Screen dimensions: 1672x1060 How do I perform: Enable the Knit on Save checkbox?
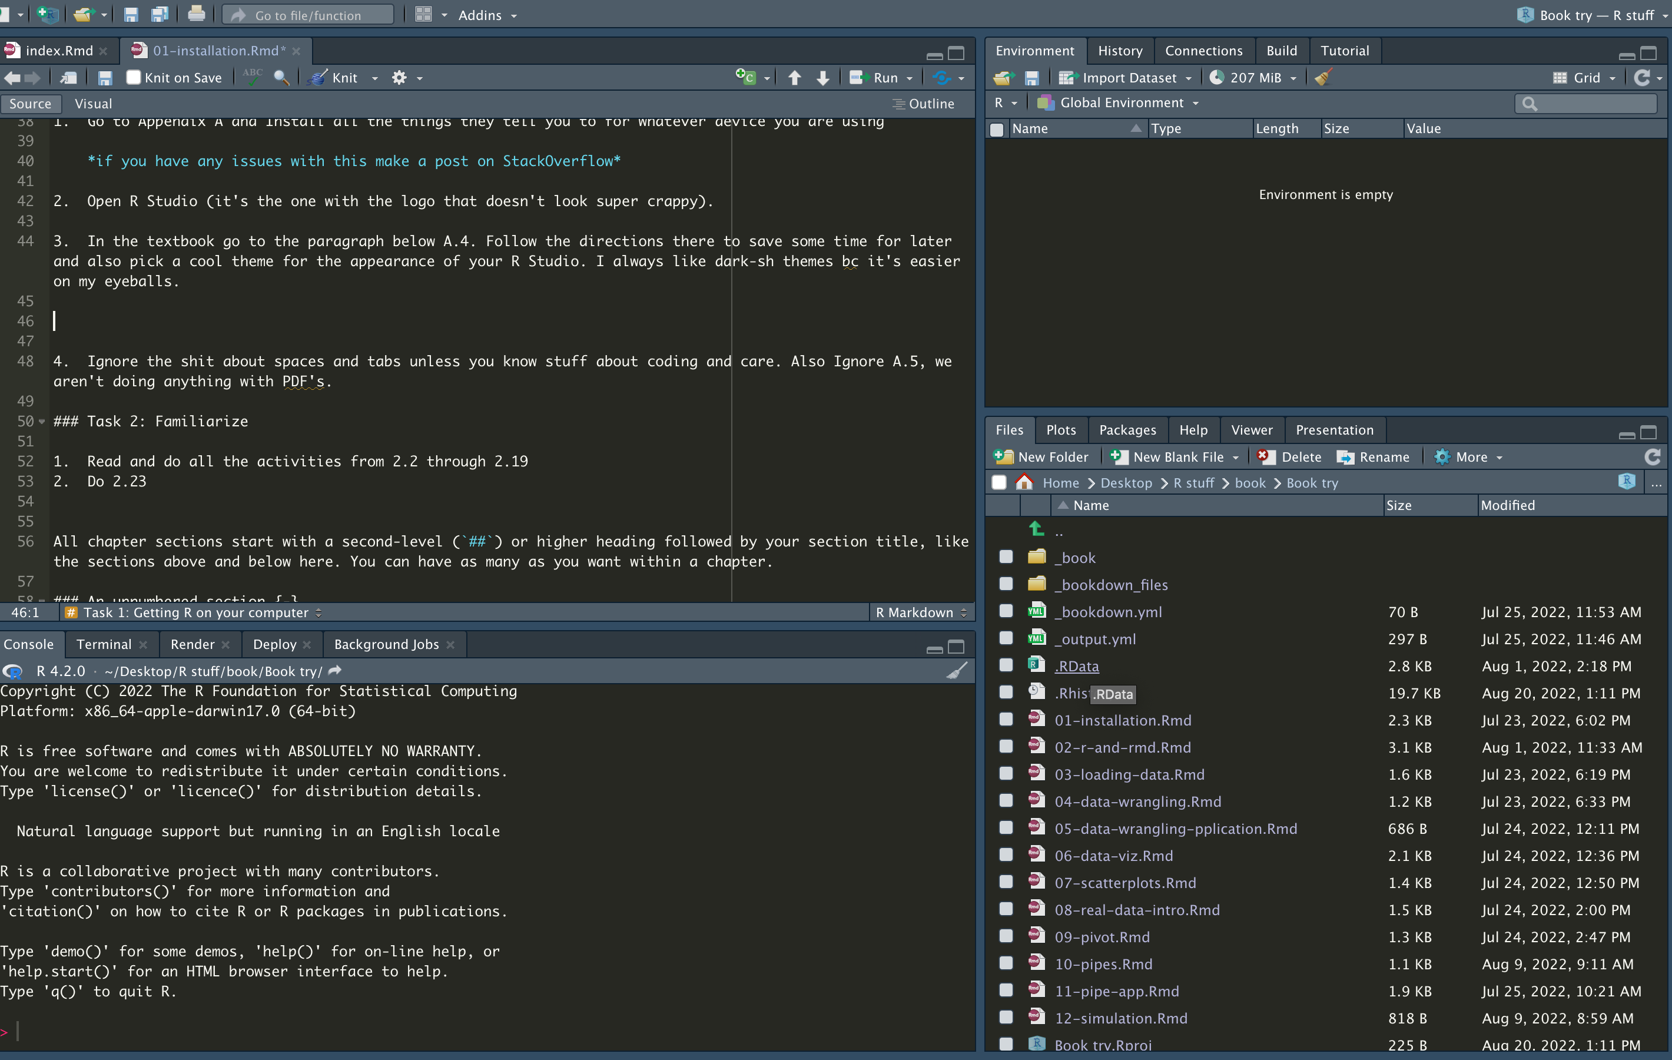[134, 78]
